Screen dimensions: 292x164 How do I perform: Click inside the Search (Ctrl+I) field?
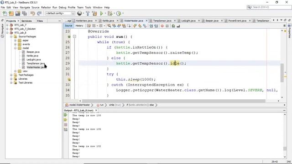pyautogui.click(x=271, y=7)
